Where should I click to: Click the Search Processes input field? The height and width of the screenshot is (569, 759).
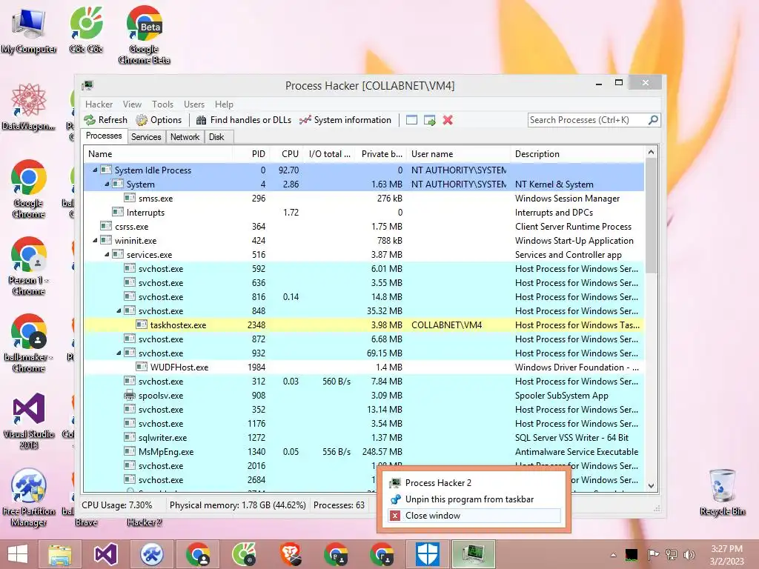(x=588, y=120)
